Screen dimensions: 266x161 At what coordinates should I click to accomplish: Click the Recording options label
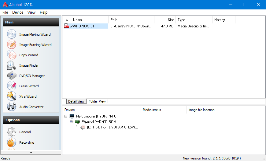point(27,142)
